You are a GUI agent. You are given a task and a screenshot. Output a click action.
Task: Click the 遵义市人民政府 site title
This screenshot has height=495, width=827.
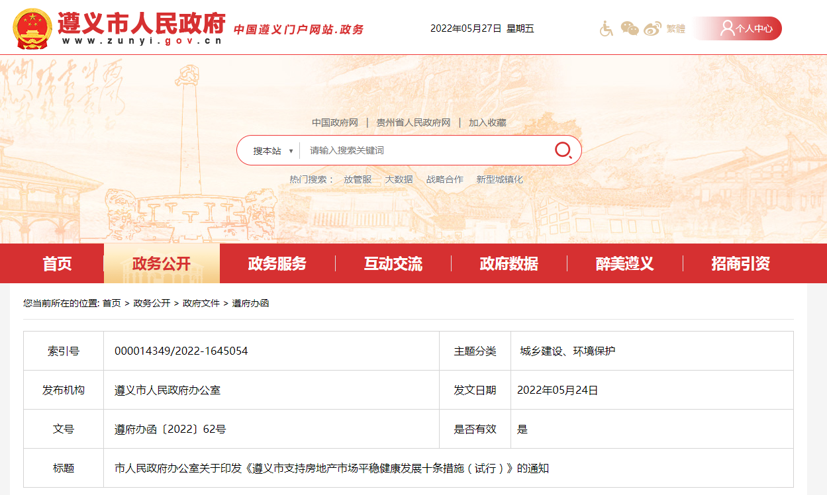142,23
